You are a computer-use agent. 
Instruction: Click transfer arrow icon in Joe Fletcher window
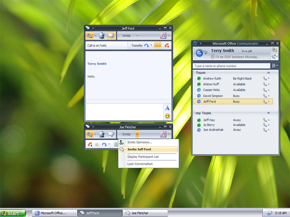click(x=104, y=144)
